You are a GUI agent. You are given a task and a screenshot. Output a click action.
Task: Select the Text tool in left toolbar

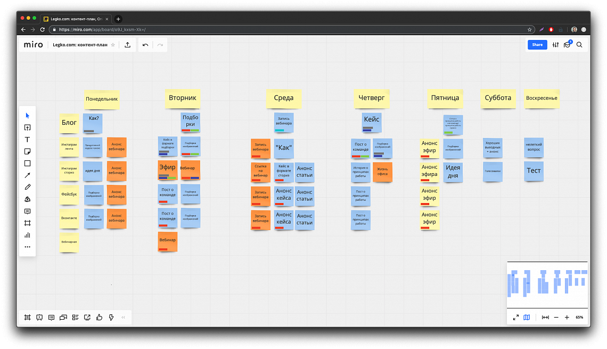click(x=27, y=140)
